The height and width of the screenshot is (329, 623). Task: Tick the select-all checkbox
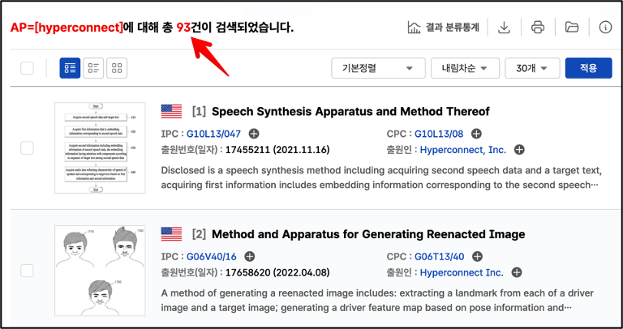coord(27,68)
